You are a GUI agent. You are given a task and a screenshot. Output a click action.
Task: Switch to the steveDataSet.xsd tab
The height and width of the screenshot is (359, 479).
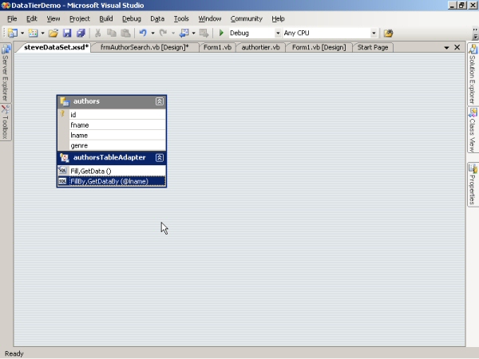[x=56, y=47]
